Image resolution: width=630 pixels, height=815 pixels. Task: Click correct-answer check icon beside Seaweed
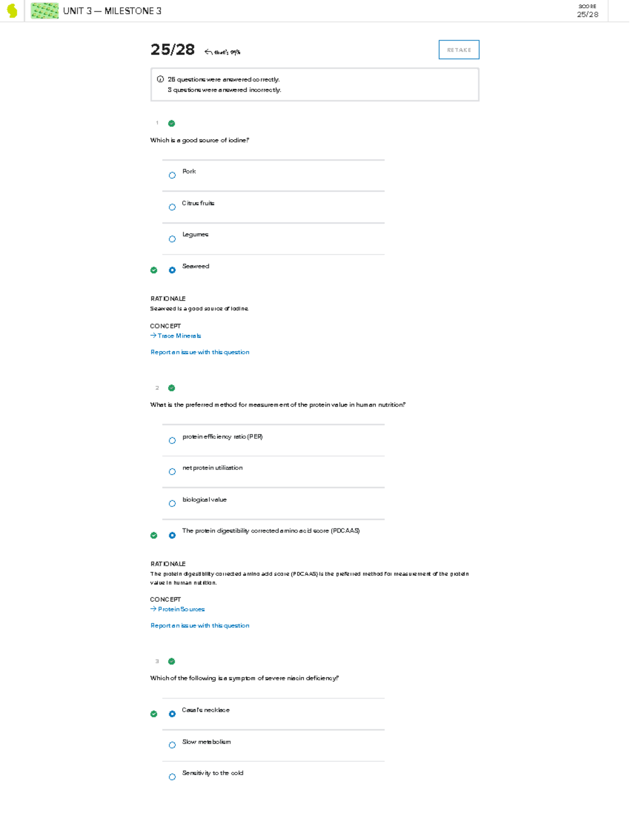[x=154, y=270]
